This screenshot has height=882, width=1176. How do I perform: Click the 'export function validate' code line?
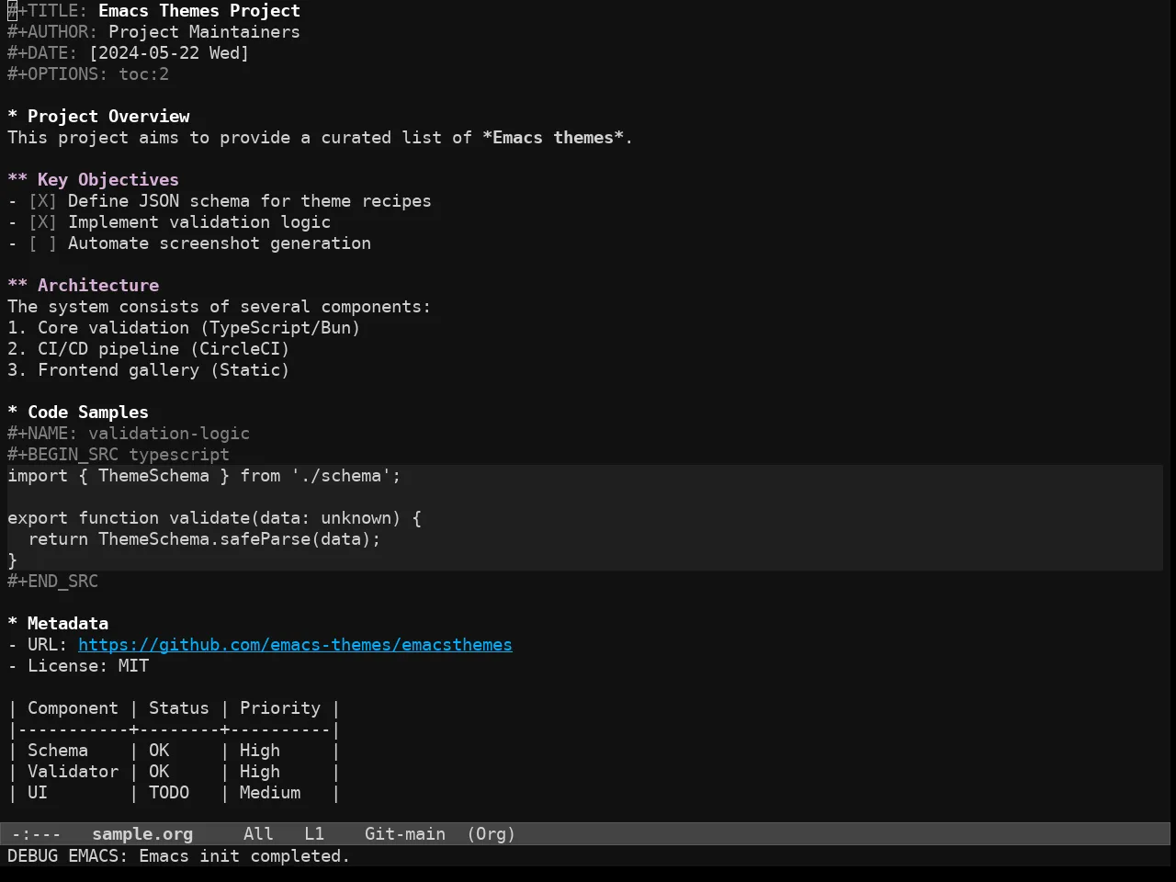214,518
